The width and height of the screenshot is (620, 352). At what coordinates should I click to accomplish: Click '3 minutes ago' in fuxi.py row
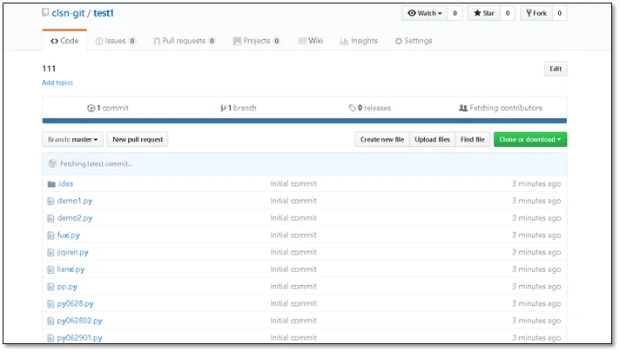coord(536,236)
